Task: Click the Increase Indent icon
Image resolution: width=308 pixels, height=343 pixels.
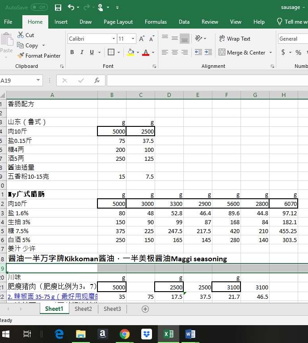Action: click(208, 52)
